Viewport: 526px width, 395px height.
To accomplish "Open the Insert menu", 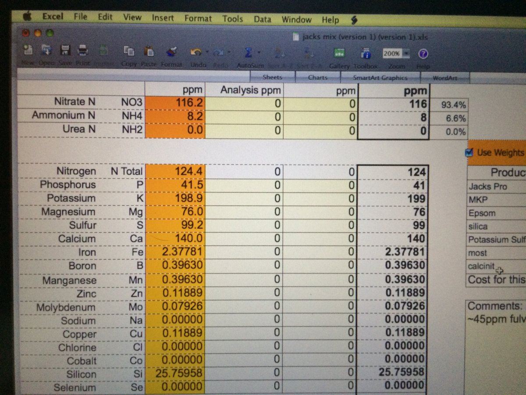I will tap(163, 18).
